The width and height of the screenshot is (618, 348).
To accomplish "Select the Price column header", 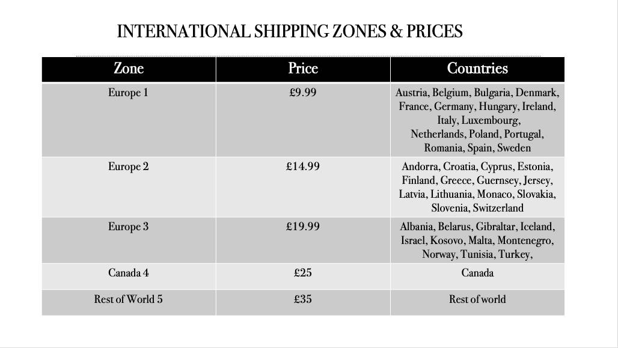I will 303,69.
